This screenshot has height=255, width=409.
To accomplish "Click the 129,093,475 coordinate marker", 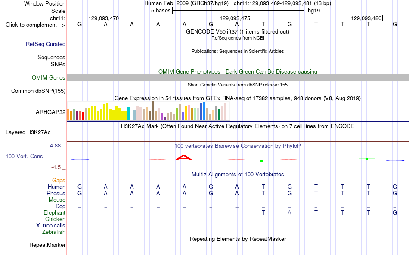I will (x=235, y=18).
